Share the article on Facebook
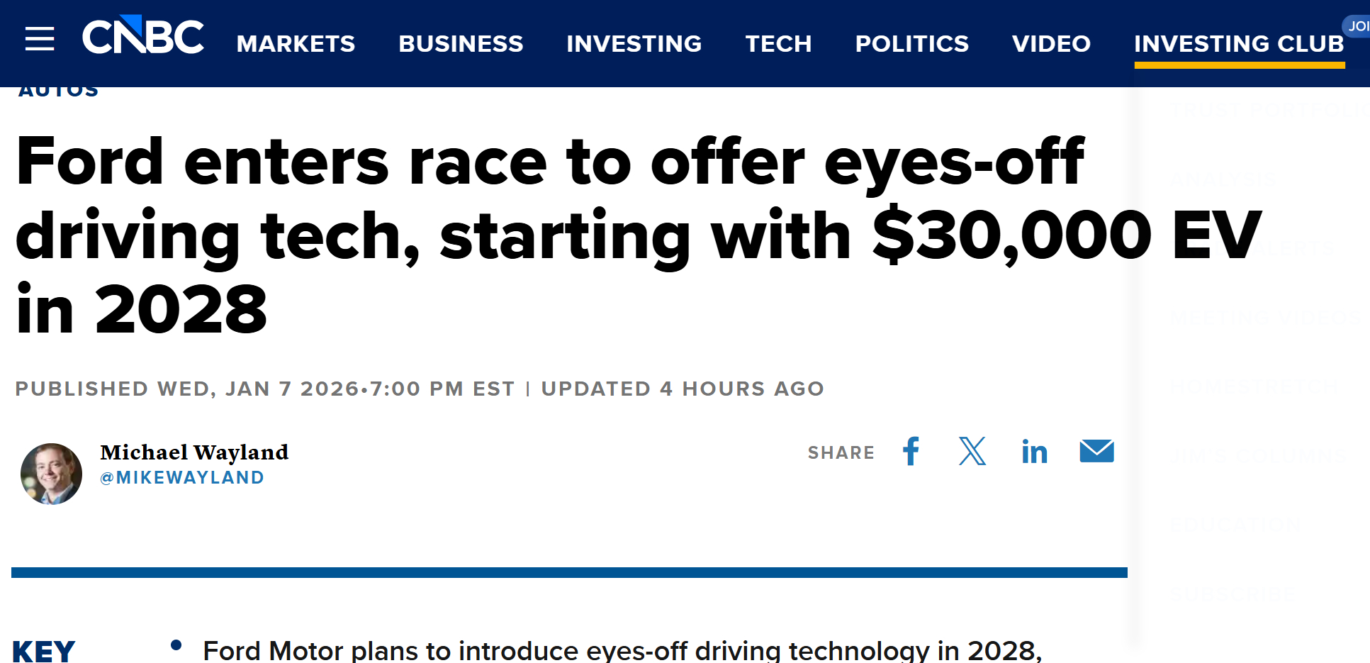The width and height of the screenshot is (1370, 663). [911, 452]
